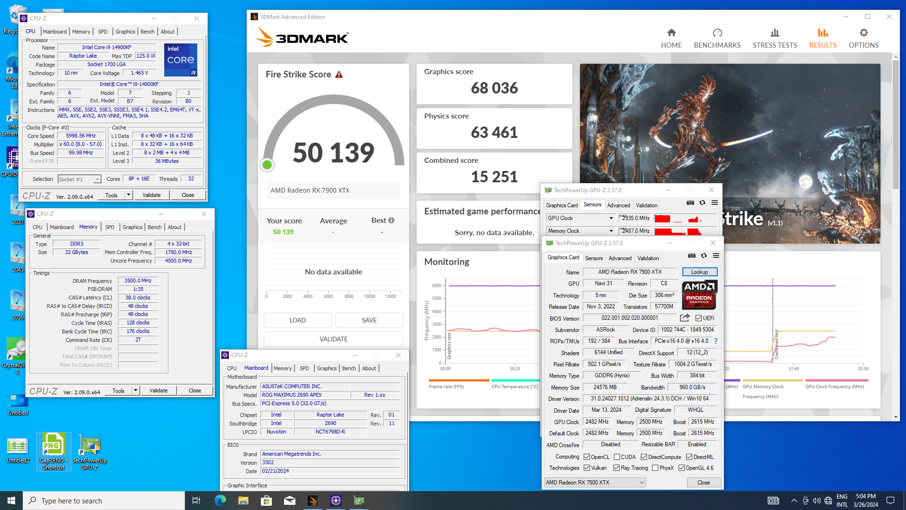
Task: Open Untitled2 desktop icon
Action: tap(17, 450)
